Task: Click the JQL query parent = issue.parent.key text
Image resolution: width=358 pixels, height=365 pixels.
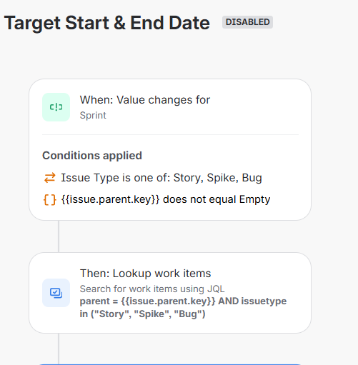Action: (183, 307)
